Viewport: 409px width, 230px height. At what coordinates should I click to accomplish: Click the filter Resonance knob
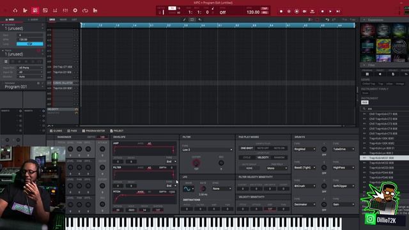pyautogui.click(x=221, y=164)
